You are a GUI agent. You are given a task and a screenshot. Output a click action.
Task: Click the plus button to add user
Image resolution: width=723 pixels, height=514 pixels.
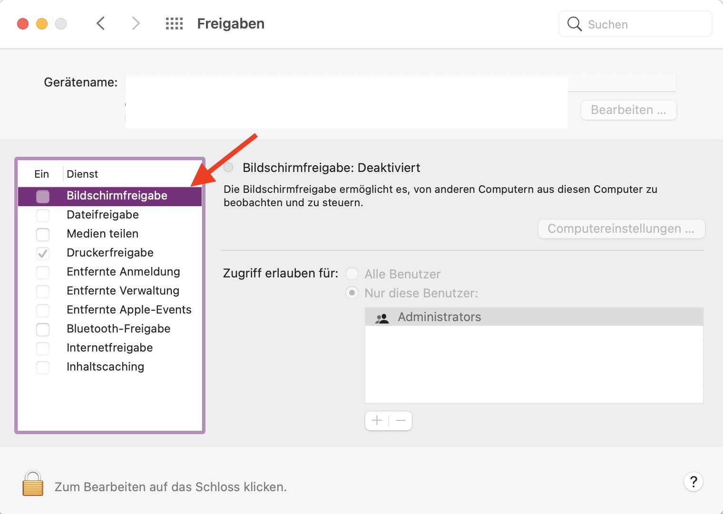(377, 420)
